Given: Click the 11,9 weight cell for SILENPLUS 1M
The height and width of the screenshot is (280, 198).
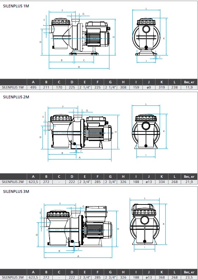Looking at the screenshot, I should pos(189,87).
